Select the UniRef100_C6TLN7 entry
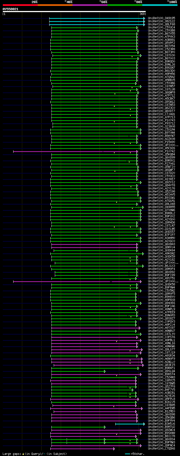This screenshot has width=180, height=456. pos(161,226)
